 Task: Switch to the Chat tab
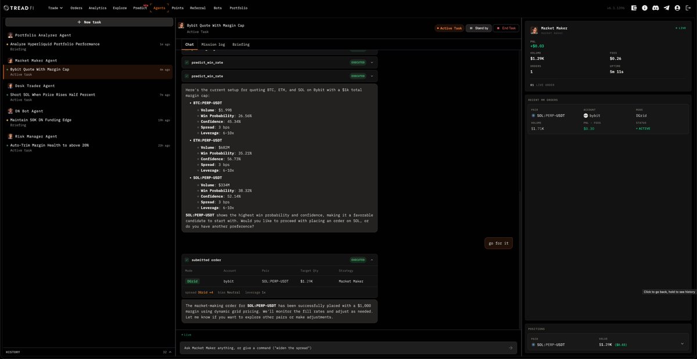(x=189, y=44)
